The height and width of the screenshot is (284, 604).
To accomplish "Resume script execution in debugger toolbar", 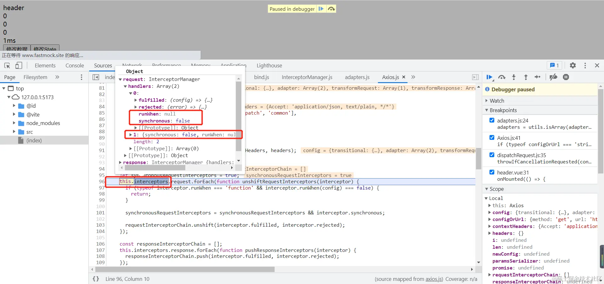I will point(489,77).
